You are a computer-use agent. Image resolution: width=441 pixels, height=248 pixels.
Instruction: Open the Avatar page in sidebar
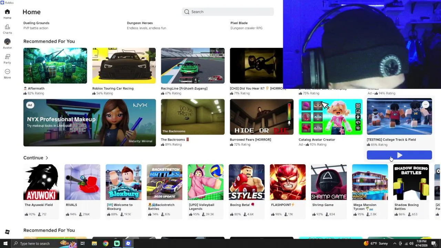7,44
